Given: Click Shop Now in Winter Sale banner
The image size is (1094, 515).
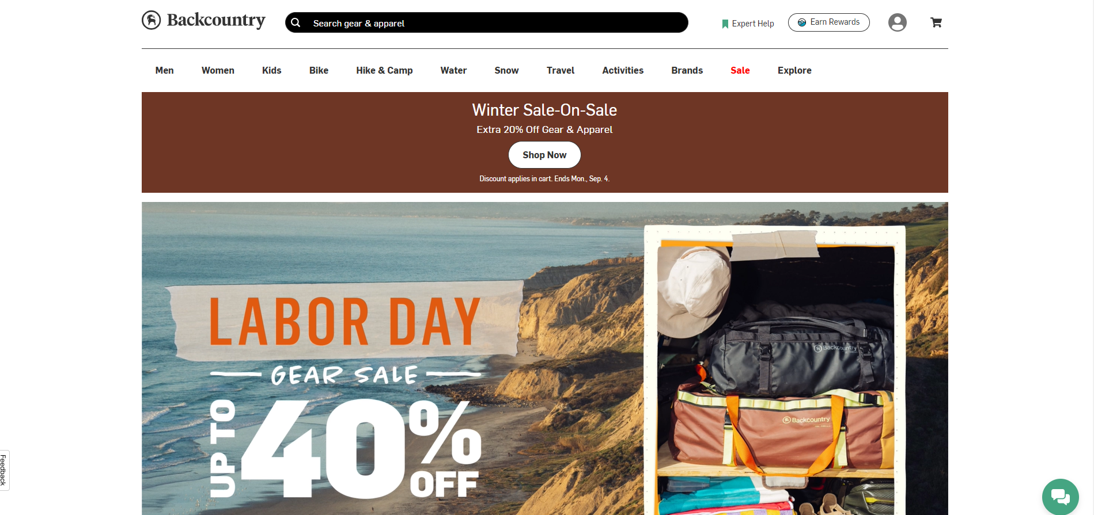Looking at the screenshot, I should (x=544, y=155).
